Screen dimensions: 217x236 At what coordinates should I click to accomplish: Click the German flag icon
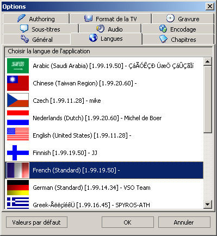(18, 188)
